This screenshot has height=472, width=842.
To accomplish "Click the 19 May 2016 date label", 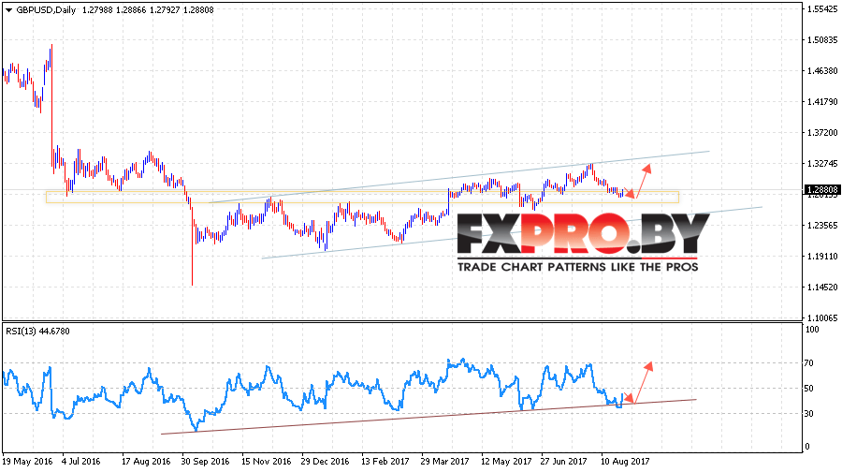I will point(27,462).
